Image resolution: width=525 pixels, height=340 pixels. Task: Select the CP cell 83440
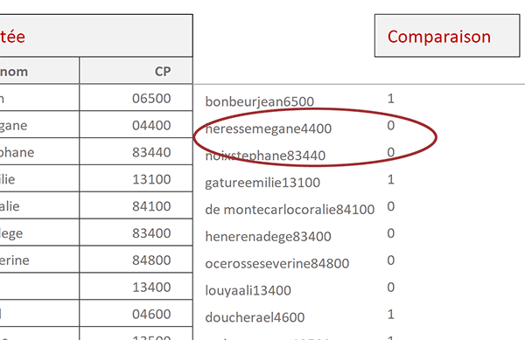(x=136, y=151)
